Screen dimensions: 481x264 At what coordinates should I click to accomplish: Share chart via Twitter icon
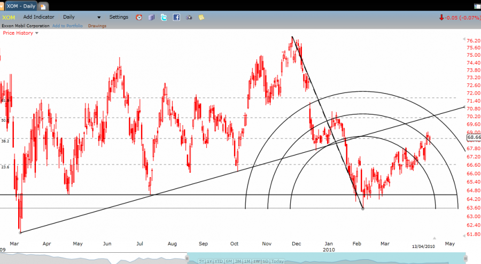(x=164, y=18)
